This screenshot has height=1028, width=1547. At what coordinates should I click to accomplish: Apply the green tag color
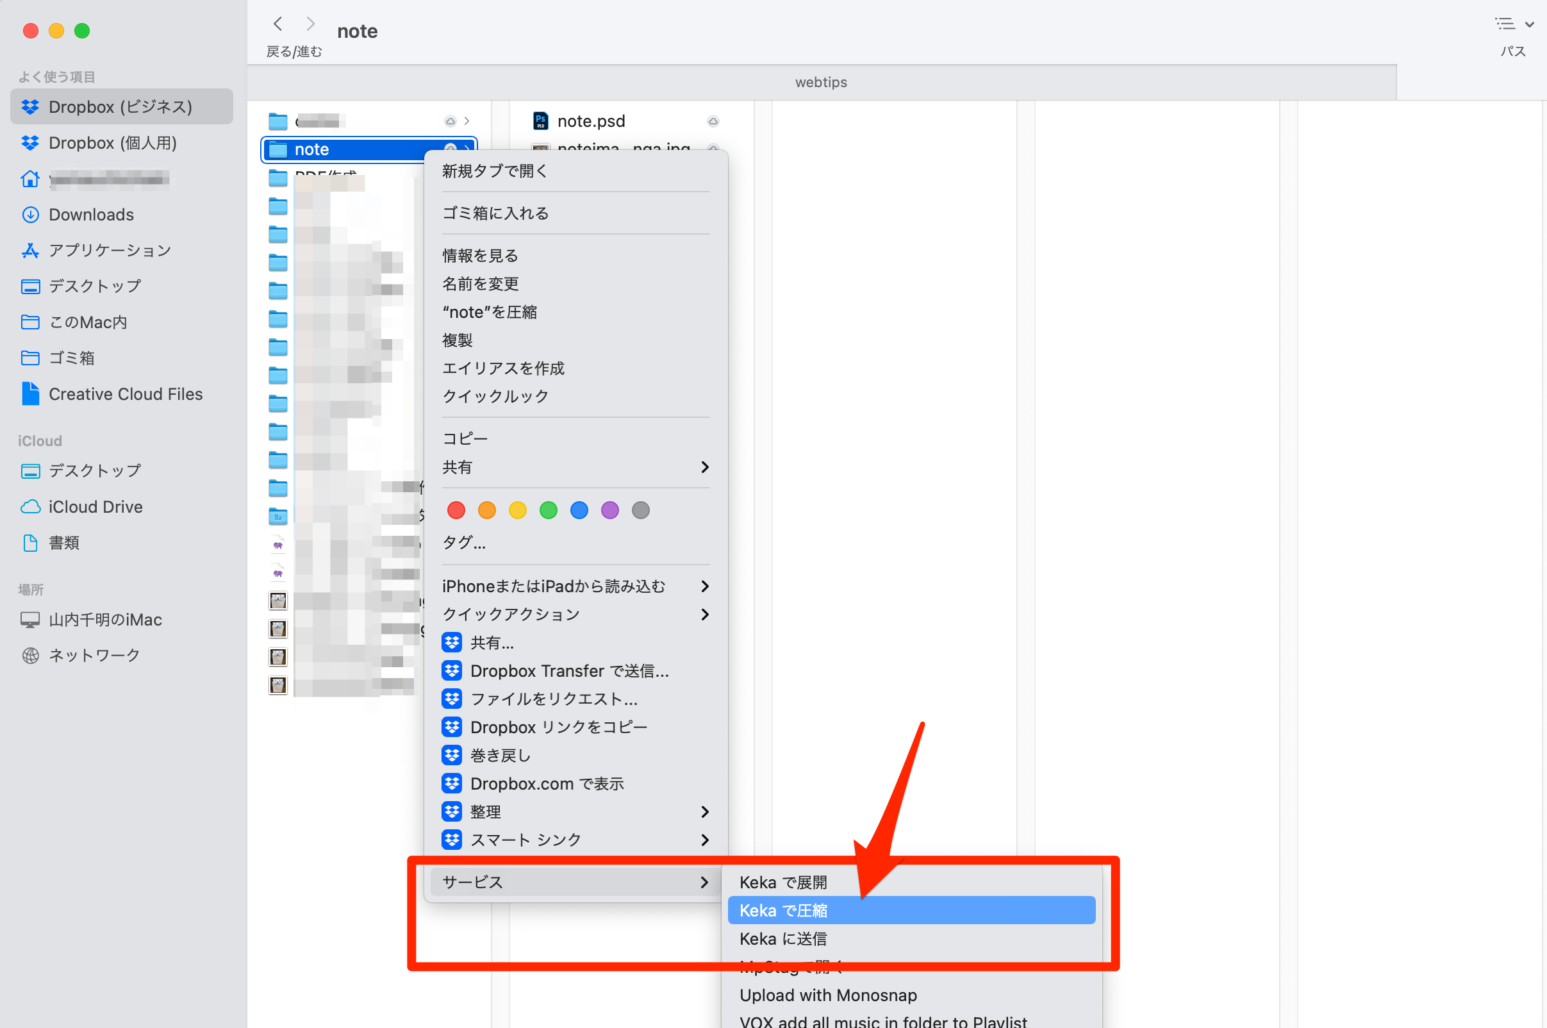[x=549, y=510]
